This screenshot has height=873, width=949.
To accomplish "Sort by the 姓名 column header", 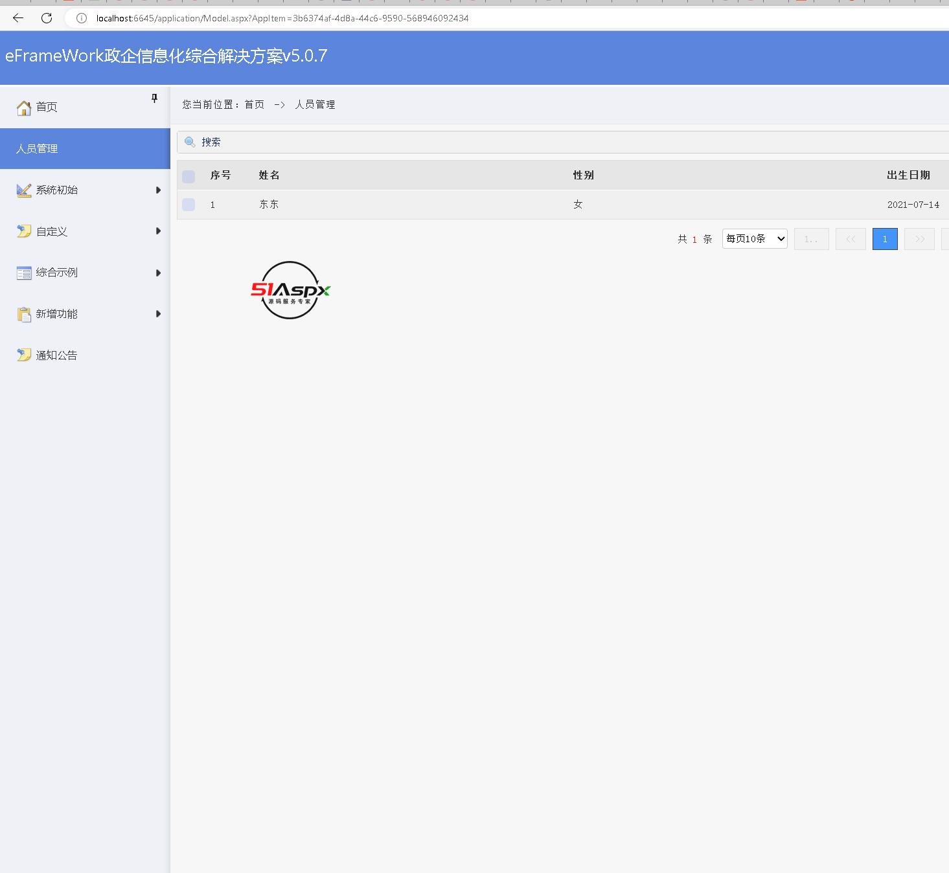I will [269, 175].
